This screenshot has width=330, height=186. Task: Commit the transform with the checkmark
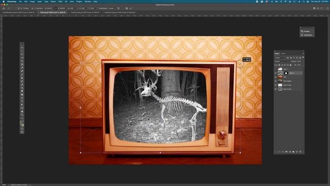click(130, 8)
